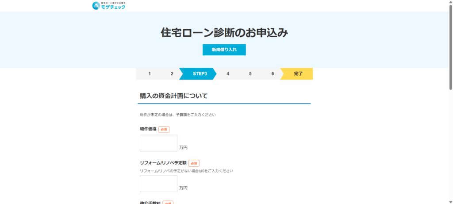Click the 物件価格 field label
Screen dimensions: 453x204
pos(148,129)
